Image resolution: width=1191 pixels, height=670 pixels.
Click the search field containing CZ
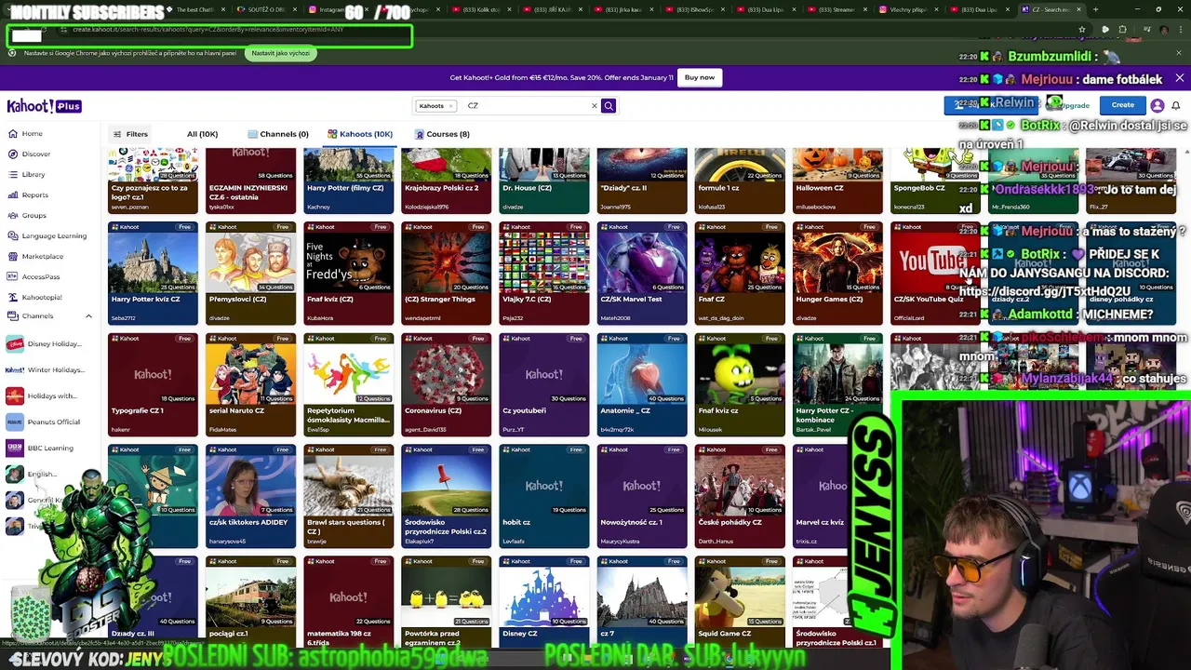pos(526,106)
